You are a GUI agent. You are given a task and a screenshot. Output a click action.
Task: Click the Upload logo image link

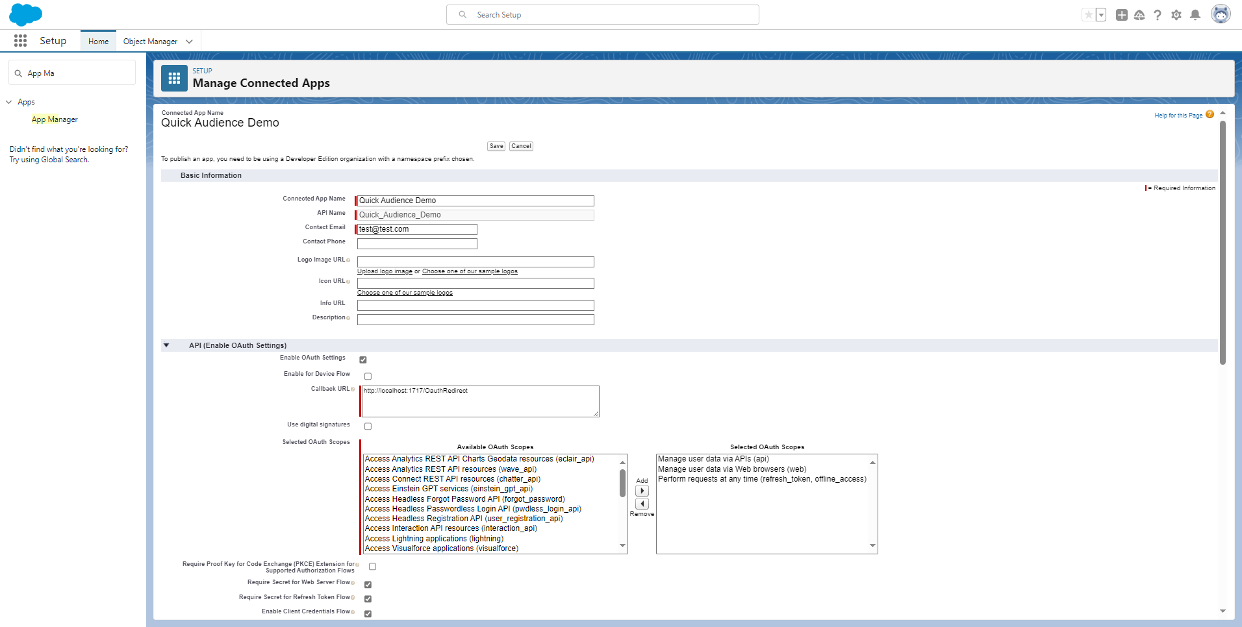click(385, 271)
